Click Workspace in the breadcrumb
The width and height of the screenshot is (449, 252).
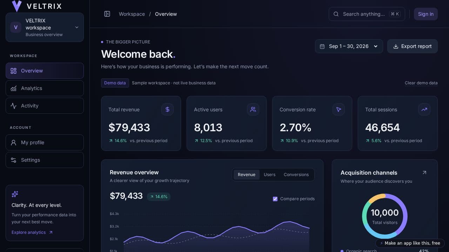tap(132, 14)
